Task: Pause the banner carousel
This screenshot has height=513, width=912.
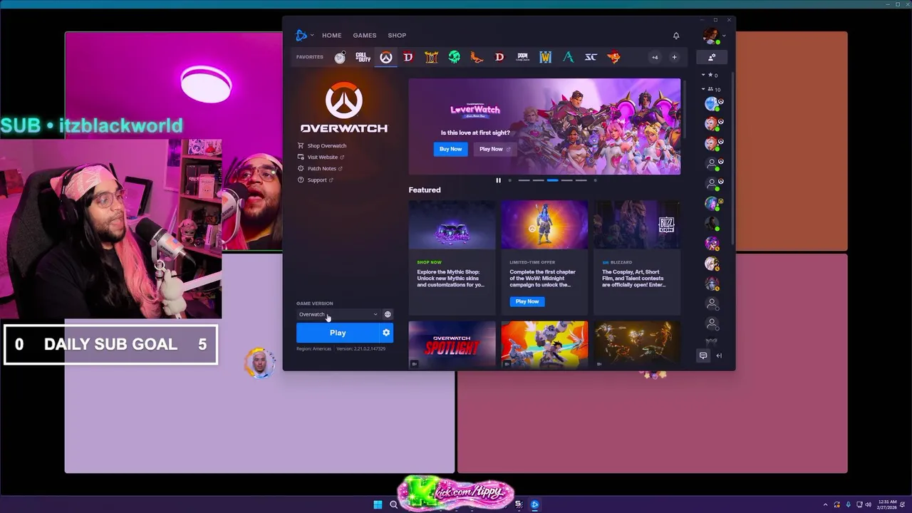Action: point(498,180)
